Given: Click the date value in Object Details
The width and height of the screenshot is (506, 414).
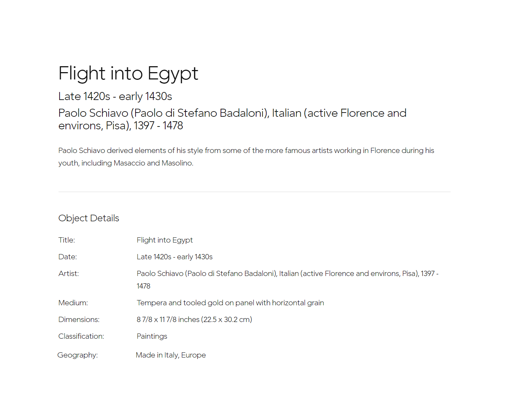Looking at the screenshot, I should [175, 257].
